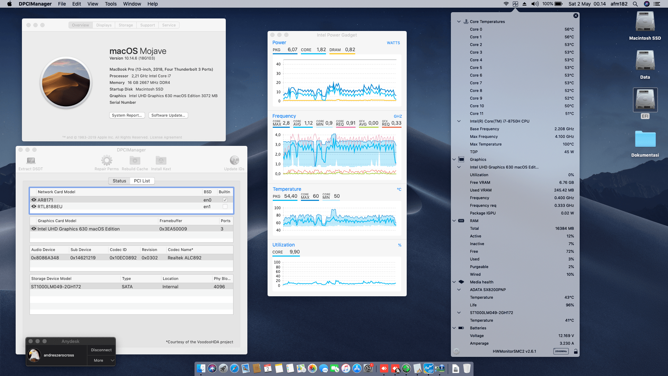Click the Install Kext icon
The width and height of the screenshot is (668, 376).
161,160
